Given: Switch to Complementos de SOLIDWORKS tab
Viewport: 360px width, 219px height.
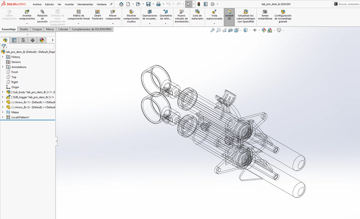Looking at the screenshot, I should 91,29.
